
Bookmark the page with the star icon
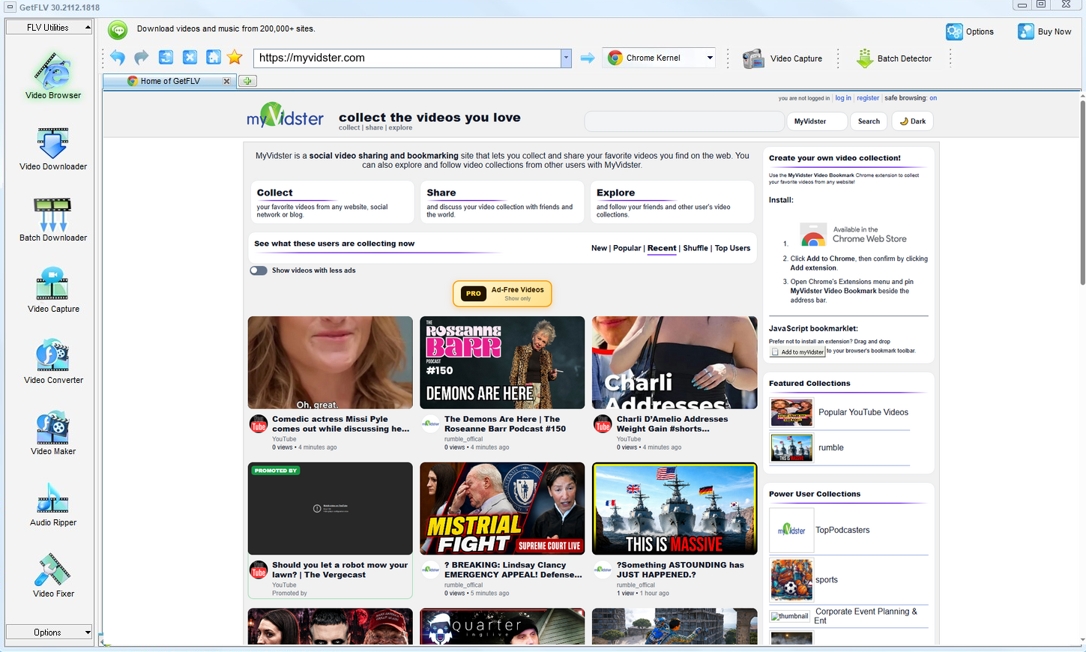click(235, 57)
